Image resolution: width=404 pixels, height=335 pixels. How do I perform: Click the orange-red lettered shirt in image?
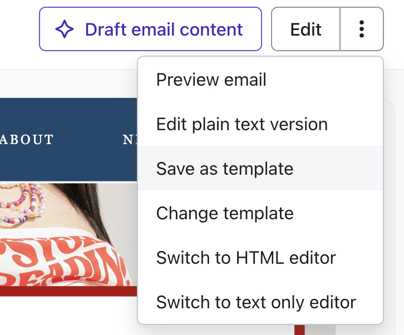click(67, 262)
